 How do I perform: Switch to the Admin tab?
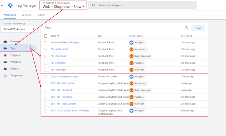(x=42, y=15)
